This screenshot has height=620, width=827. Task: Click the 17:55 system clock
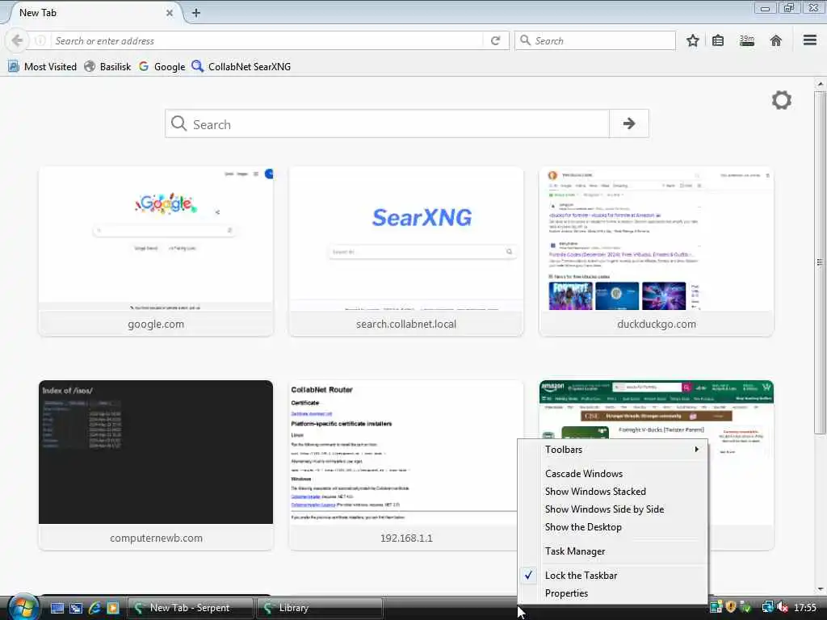(x=805, y=607)
